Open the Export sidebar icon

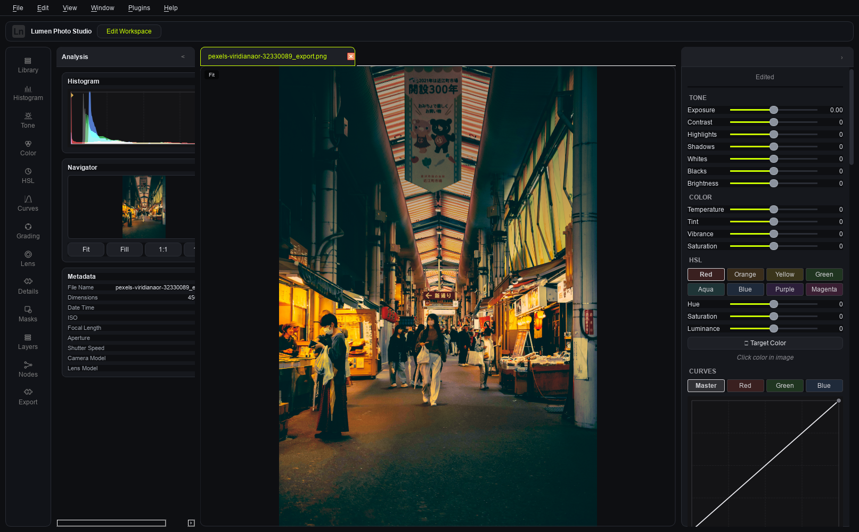pos(28,397)
